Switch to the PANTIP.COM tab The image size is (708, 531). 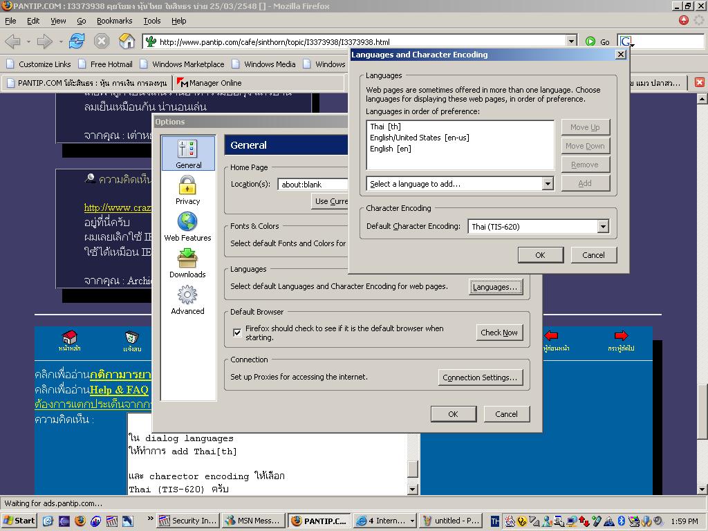86,83
